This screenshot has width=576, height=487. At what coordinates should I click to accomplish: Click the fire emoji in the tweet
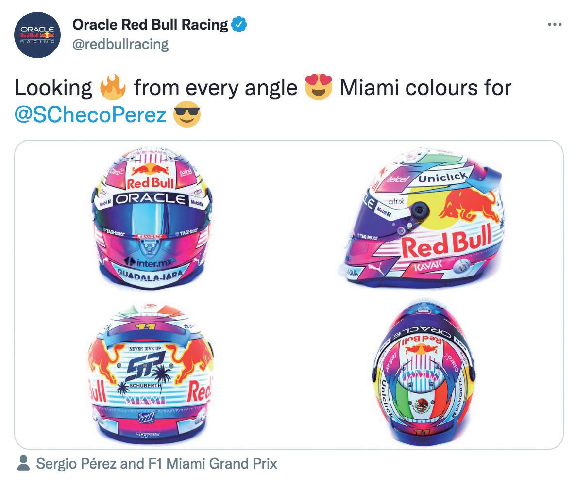(113, 88)
